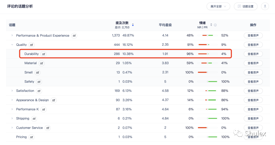Click 查看原声 for Shipping row
Viewport: 275px width, 145px height.
(253, 119)
